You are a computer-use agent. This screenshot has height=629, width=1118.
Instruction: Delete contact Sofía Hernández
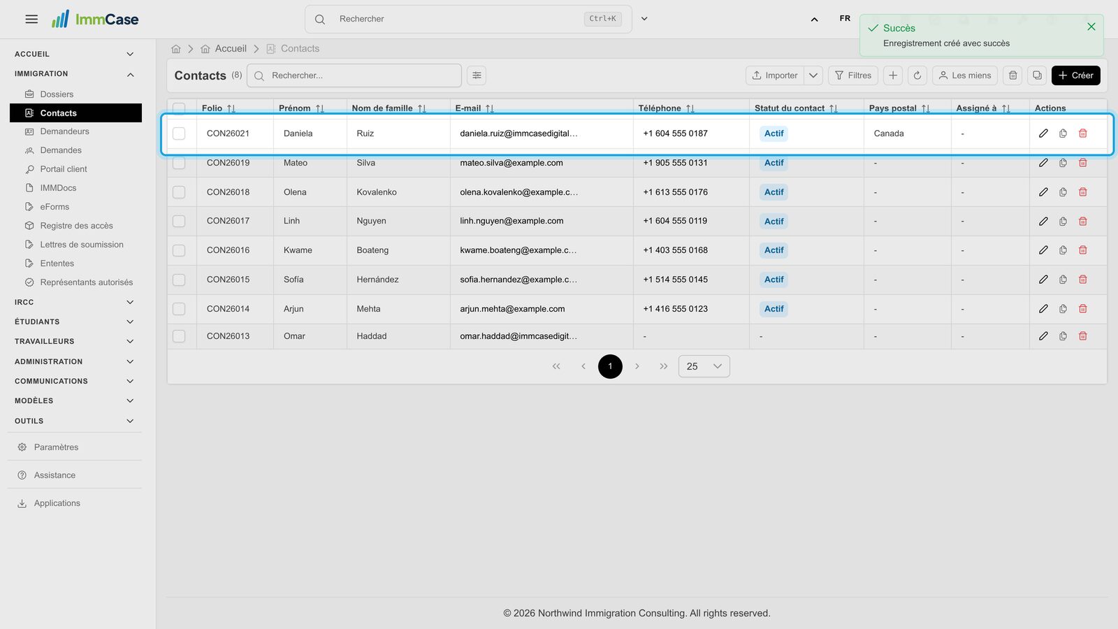pyautogui.click(x=1082, y=280)
